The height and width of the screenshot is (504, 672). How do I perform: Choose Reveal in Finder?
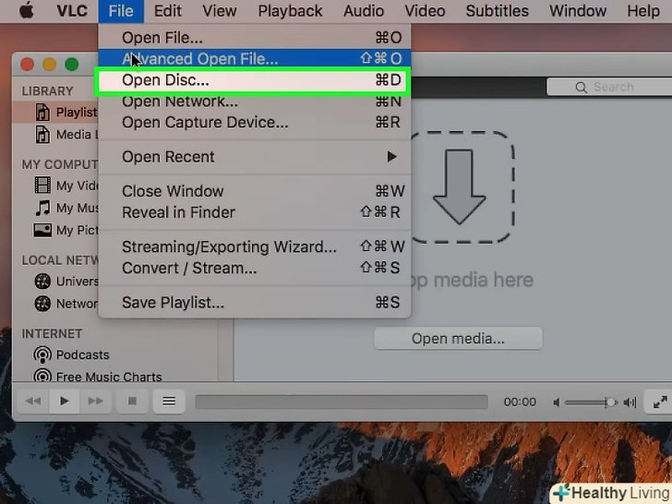point(255,212)
